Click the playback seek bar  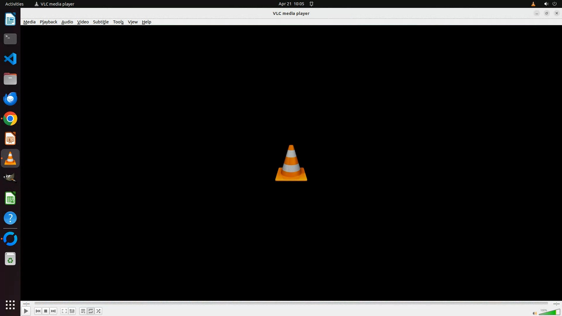click(291, 303)
